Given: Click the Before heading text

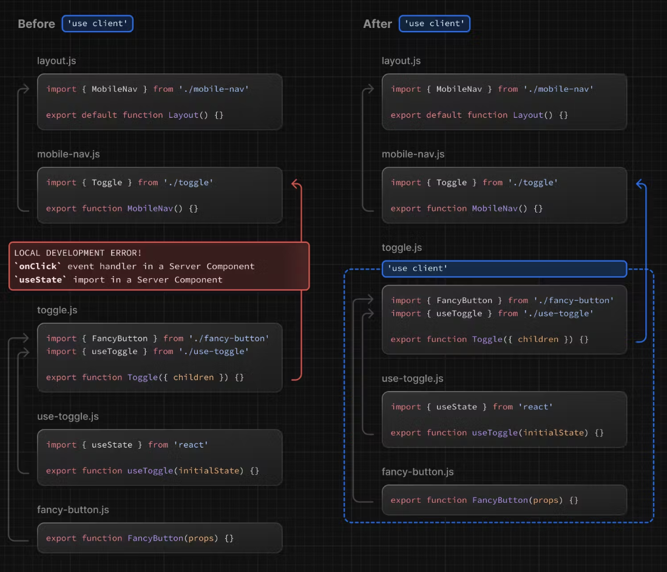Looking at the screenshot, I should (36, 24).
